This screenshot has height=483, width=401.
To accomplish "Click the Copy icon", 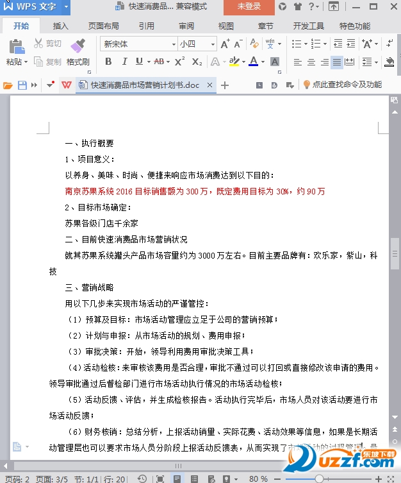I will coord(38,62).
